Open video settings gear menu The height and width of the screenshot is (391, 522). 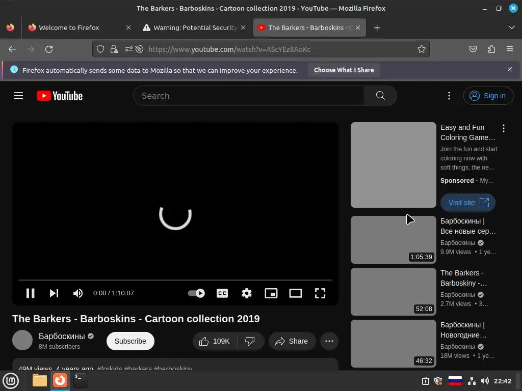[246, 293]
